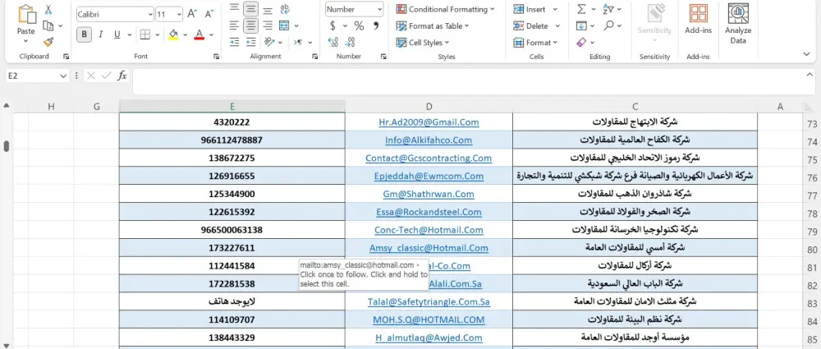Toggle Bold formatting
This screenshot has height=349, width=821.
[x=84, y=34]
